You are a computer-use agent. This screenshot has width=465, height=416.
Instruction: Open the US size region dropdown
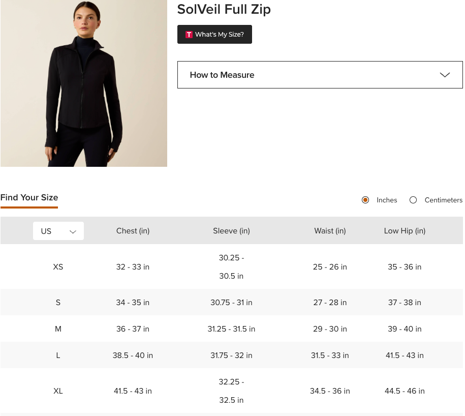click(x=58, y=231)
